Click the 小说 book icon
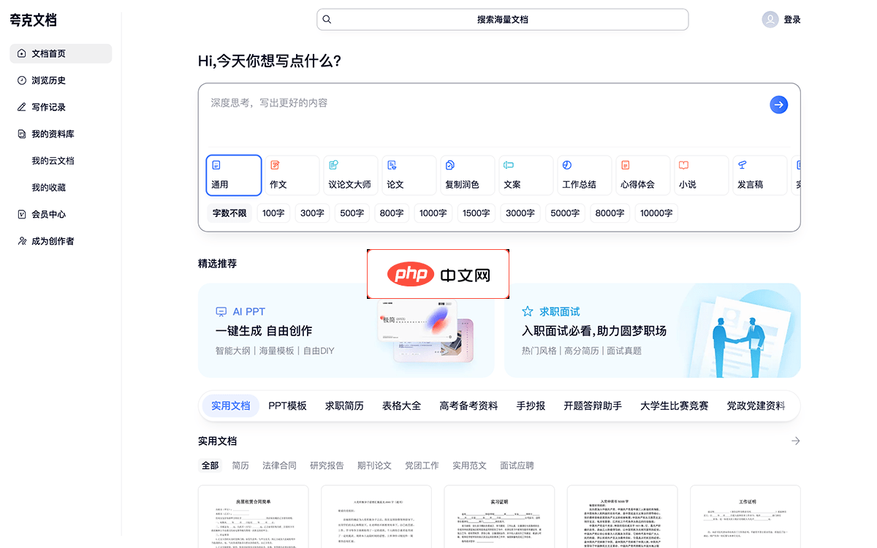Image resolution: width=877 pixels, height=548 pixels. tap(684, 165)
